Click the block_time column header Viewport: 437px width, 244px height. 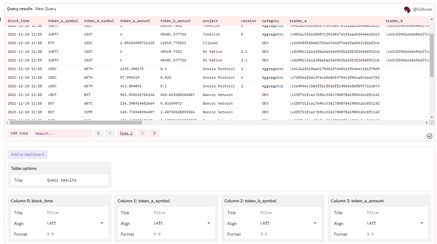coord(18,21)
